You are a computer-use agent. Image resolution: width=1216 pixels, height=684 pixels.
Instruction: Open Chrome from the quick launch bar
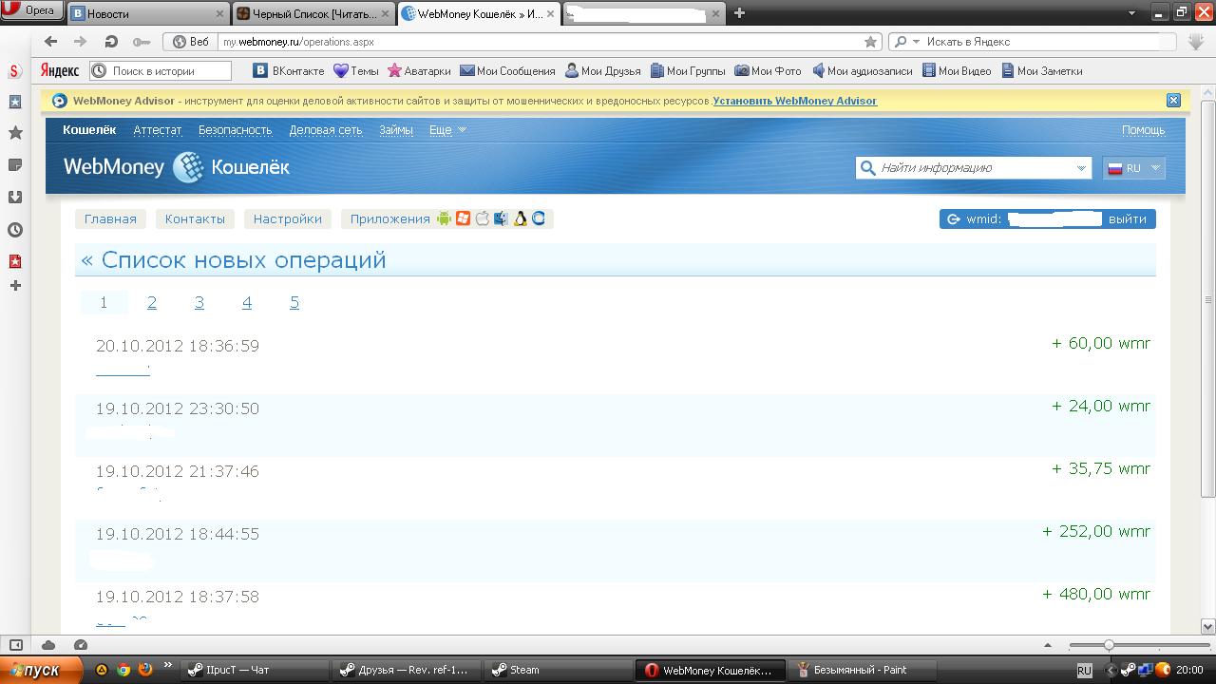(123, 670)
